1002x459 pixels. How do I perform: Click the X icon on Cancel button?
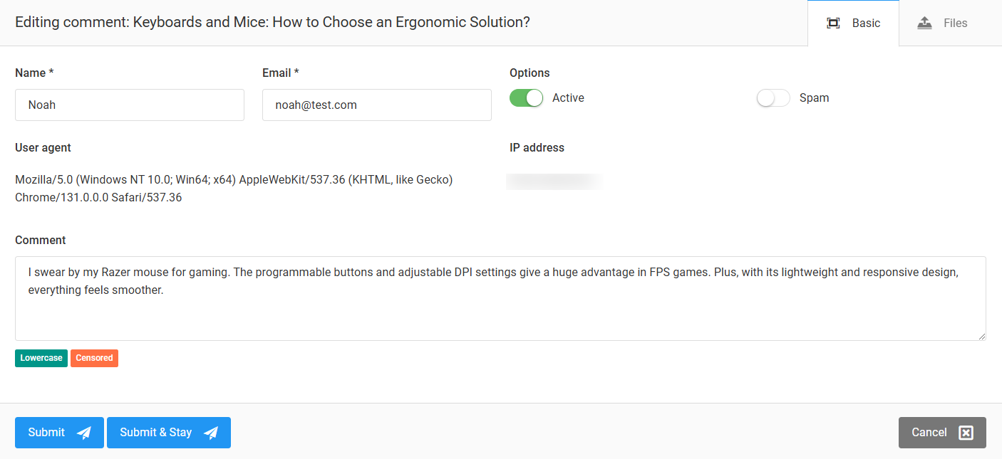pyautogui.click(x=966, y=433)
